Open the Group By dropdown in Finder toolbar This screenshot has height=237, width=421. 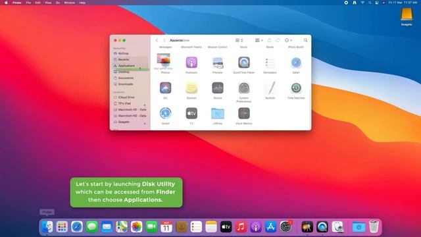(259, 40)
